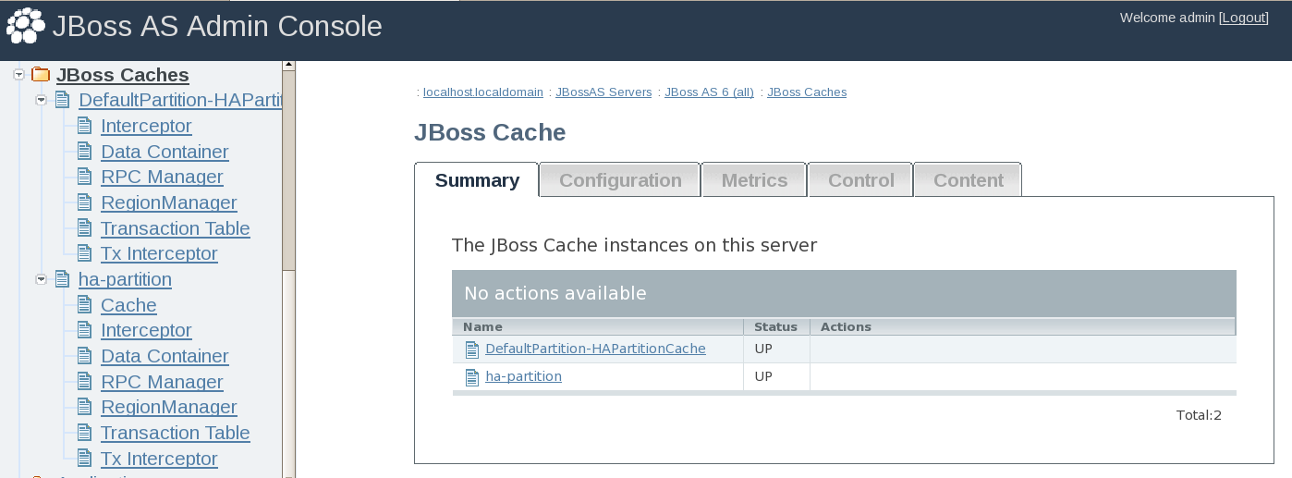Go to JBoss Caches breadcrumb link
The height and width of the screenshot is (478, 1292).
(x=807, y=92)
